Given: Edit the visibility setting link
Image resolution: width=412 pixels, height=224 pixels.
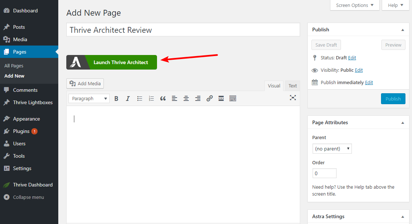Looking at the screenshot, I should (359, 70).
